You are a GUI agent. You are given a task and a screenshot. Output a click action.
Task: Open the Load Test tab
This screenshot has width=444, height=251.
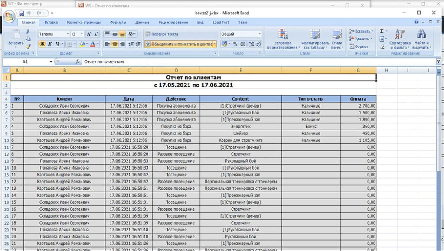click(x=221, y=22)
